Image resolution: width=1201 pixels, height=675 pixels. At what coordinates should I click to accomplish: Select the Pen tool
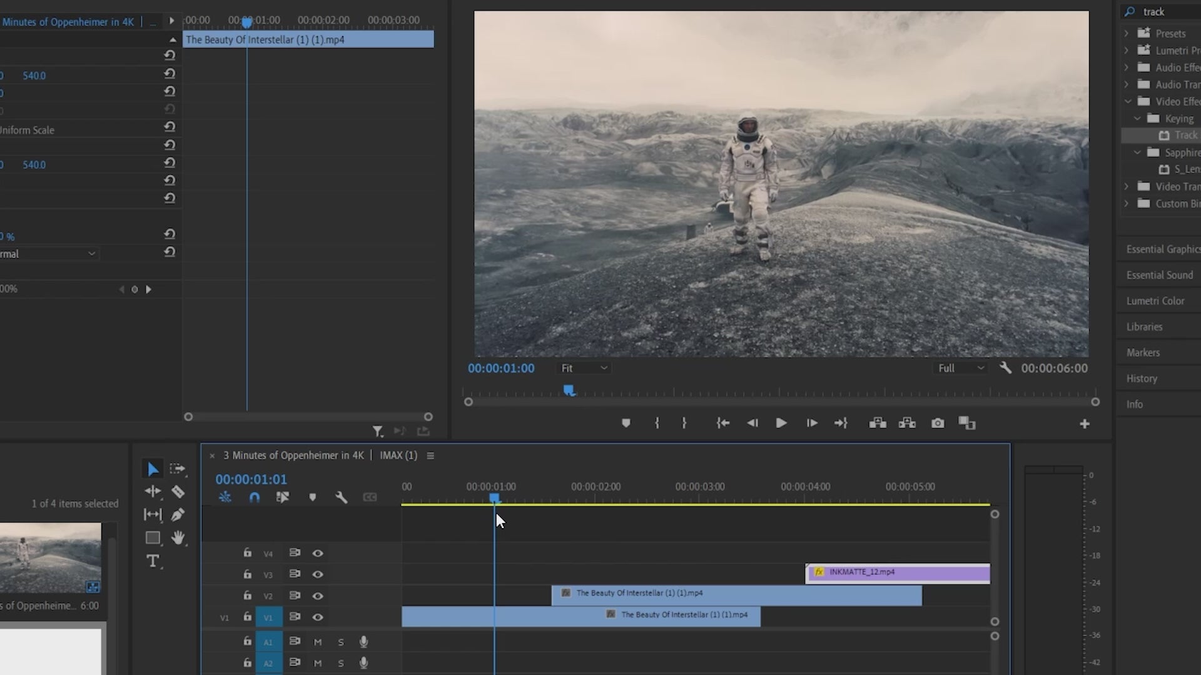tap(178, 515)
